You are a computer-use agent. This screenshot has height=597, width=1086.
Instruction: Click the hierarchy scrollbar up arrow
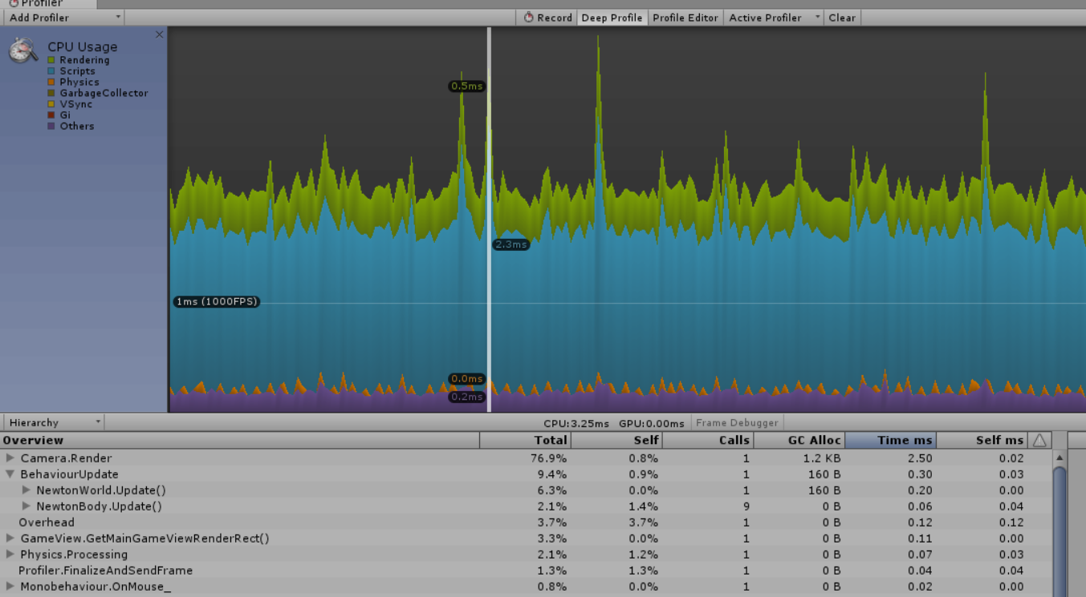(x=1060, y=458)
